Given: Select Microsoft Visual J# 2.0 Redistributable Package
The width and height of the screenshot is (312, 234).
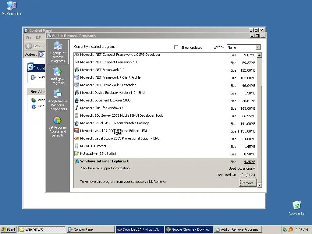Looking at the screenshot, I should pos(165,123).
